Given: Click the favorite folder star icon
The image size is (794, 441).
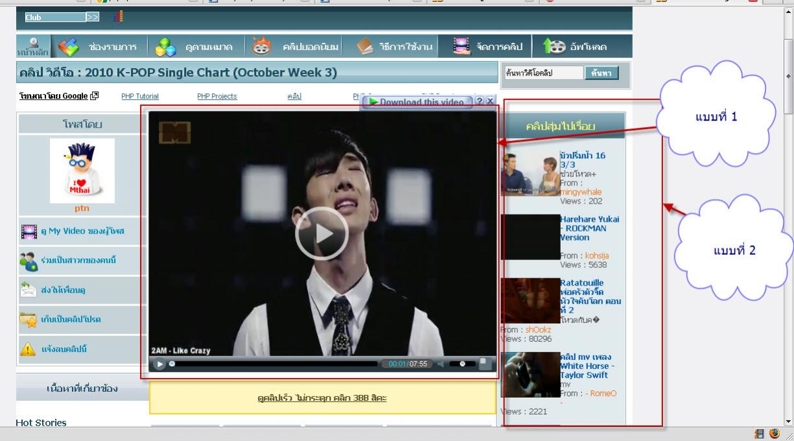Looking at the screenshot, I should (29, 320).
